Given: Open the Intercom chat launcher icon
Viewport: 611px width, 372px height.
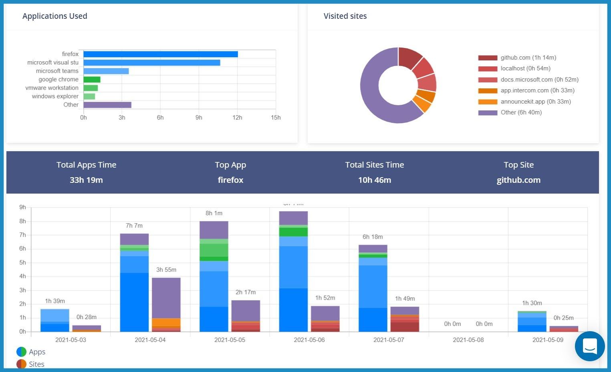Looking at the screenshot, I should click(x=589, y=346).
